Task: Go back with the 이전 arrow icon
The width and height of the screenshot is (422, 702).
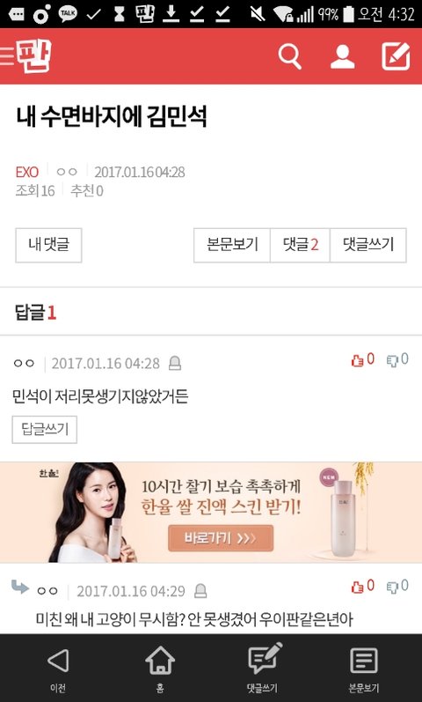Action: 58,668
